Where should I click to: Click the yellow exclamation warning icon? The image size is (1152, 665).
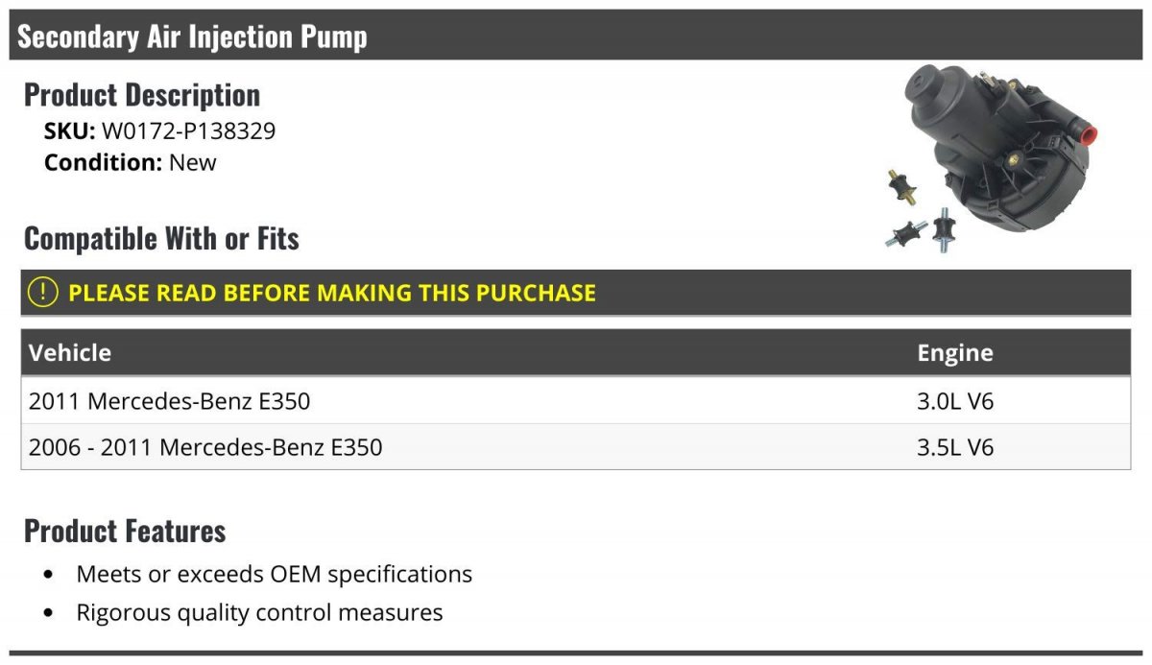(43, 293)
